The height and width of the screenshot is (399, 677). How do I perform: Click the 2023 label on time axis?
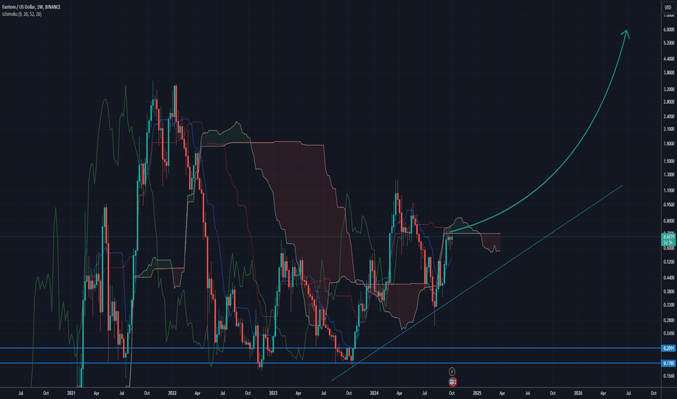point(273,393)
